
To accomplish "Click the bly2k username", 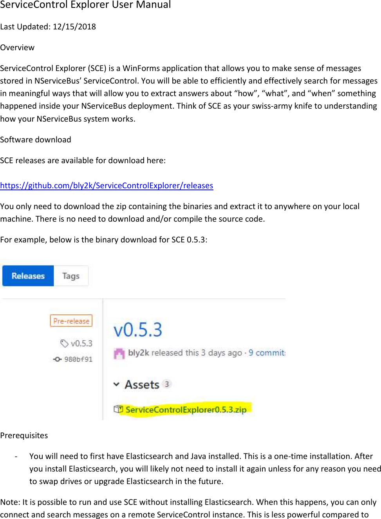I will pyautogui.click(x=138, y=353).
